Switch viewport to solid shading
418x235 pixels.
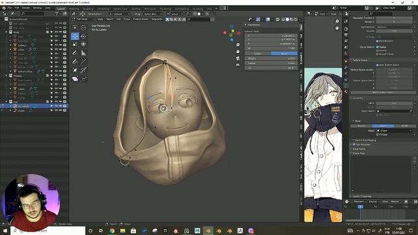(x=287, y=19)
